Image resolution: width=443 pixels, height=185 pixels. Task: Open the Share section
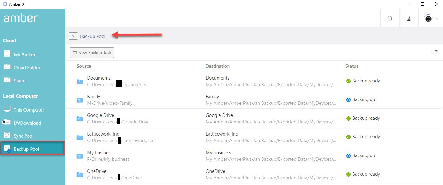point(19,81)
